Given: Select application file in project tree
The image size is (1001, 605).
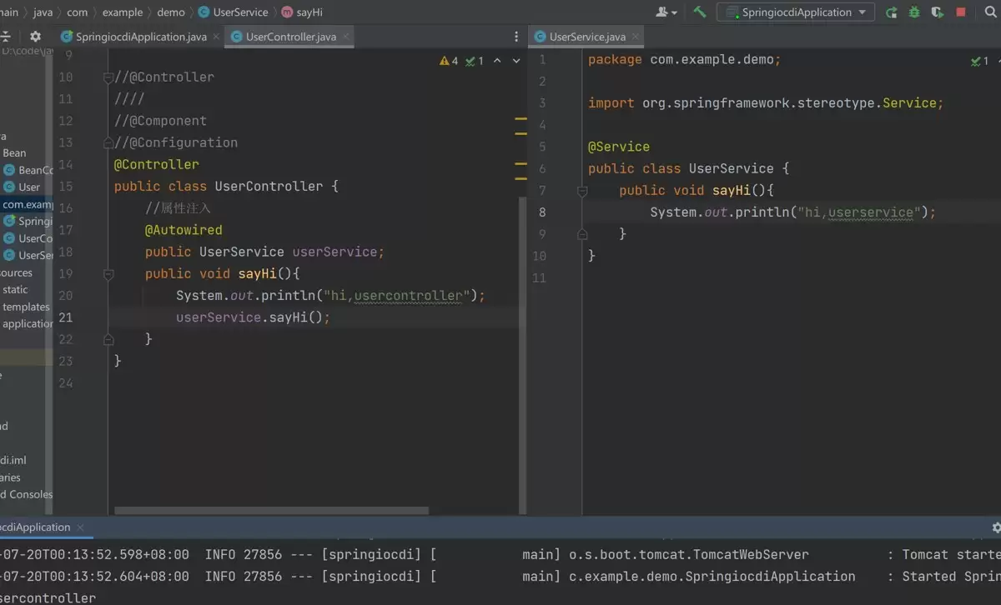Looking at the screenshot, I should (x=28, y=324).
